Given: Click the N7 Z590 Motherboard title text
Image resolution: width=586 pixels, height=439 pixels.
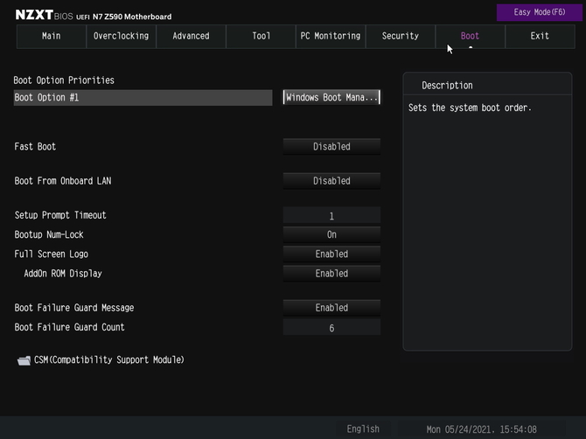Looking at the screenshot, I should coord(132,17).
